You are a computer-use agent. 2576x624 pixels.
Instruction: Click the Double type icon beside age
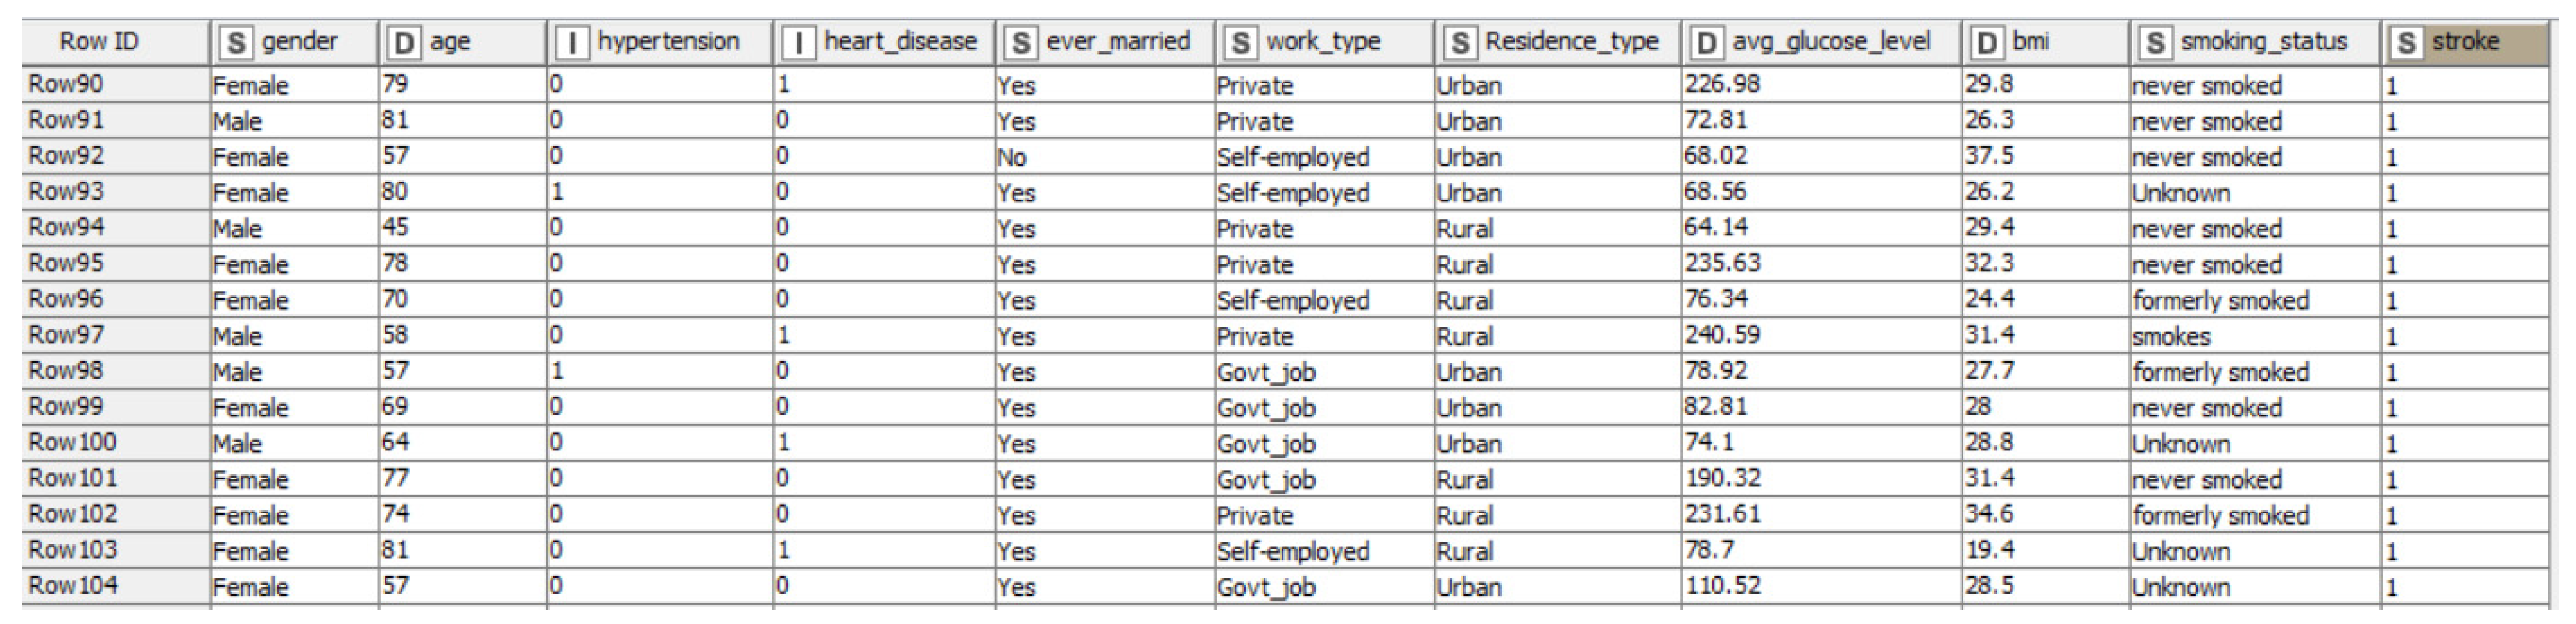tap(404, 43)
